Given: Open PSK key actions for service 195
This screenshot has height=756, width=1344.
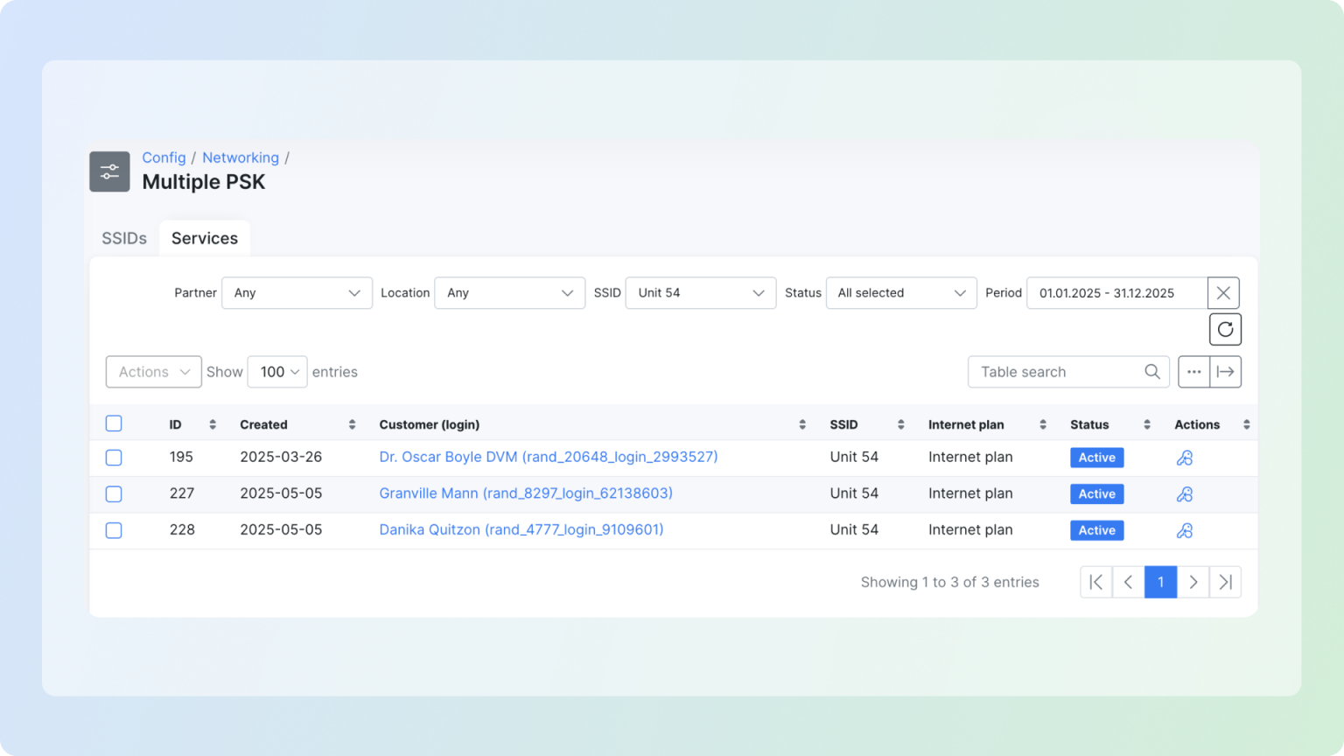Looking at the screenshot, I should coord(1185,457).
